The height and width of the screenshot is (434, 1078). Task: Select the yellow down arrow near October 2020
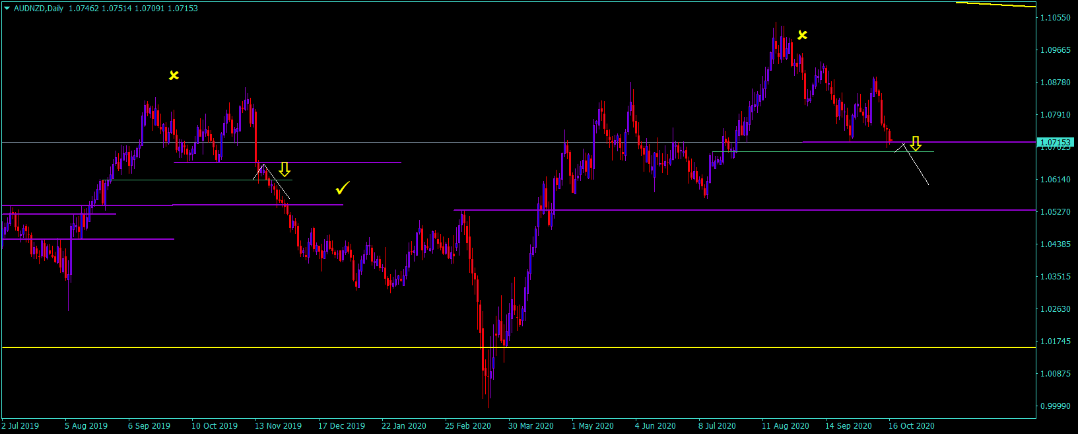(x=916, y=143)
